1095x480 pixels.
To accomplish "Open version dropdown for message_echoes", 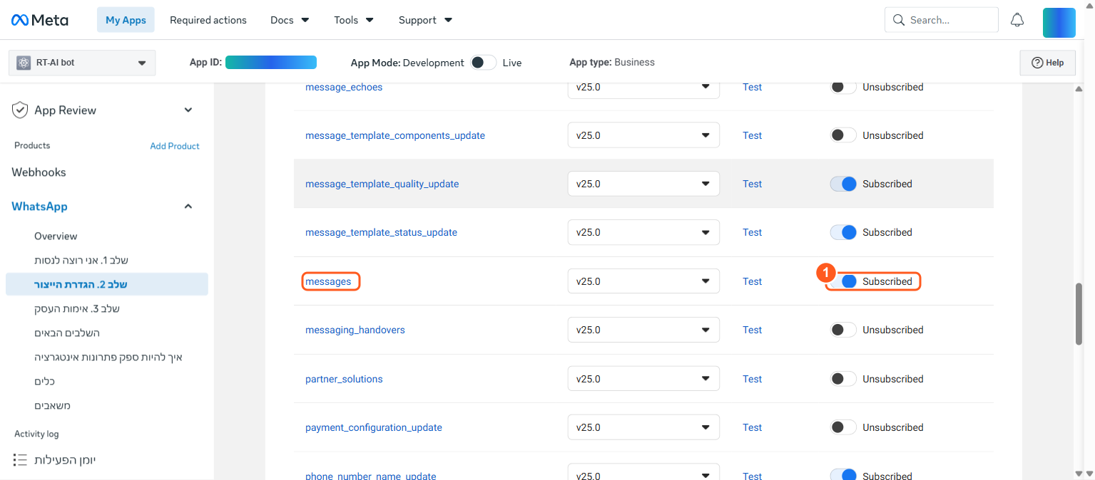I will point(643,87).
